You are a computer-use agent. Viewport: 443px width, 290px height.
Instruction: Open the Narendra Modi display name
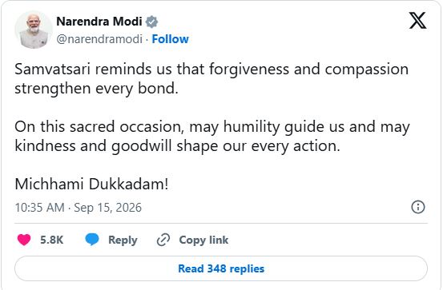tap(99, 22)
